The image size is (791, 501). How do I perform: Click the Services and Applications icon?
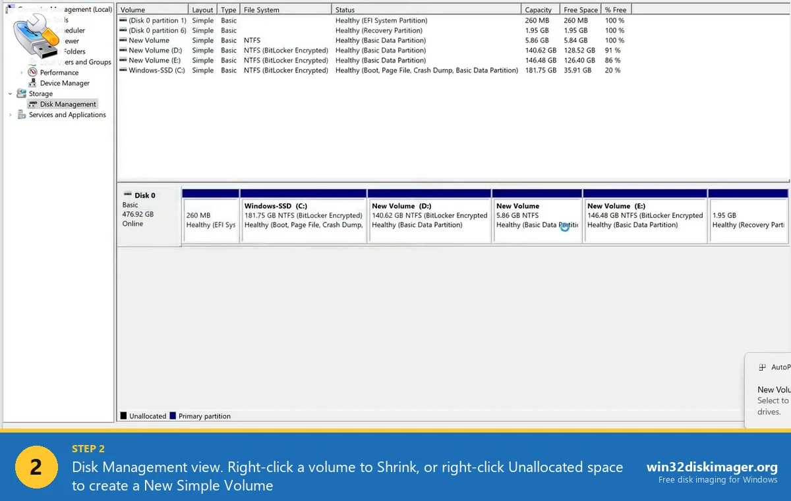click(x=22, y=114)
